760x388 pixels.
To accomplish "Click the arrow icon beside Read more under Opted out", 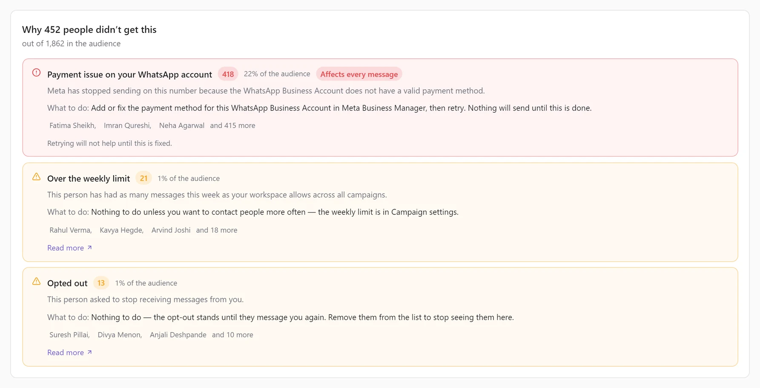I will [x=89, y=352].
